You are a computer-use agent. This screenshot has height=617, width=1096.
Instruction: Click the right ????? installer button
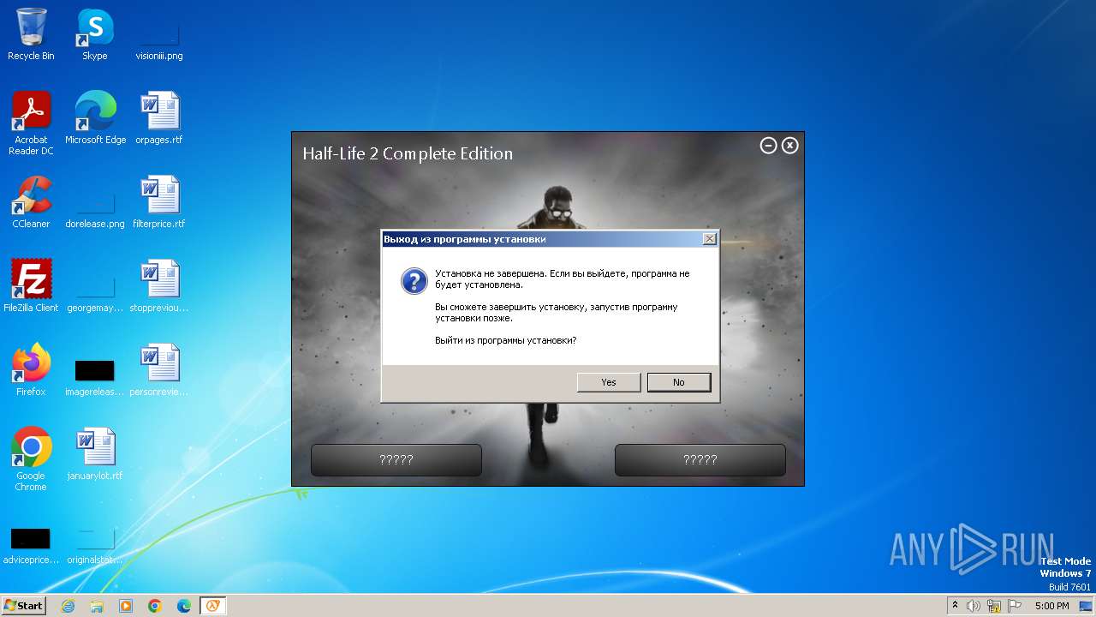[700, 460]
